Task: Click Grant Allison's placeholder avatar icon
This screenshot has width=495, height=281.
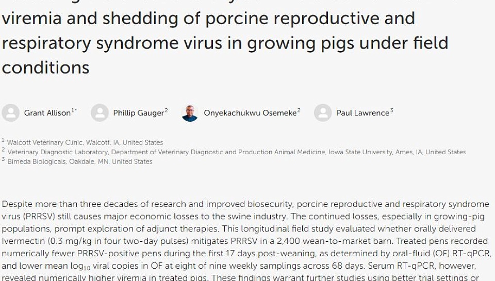Action: click(x=10, y=113)
